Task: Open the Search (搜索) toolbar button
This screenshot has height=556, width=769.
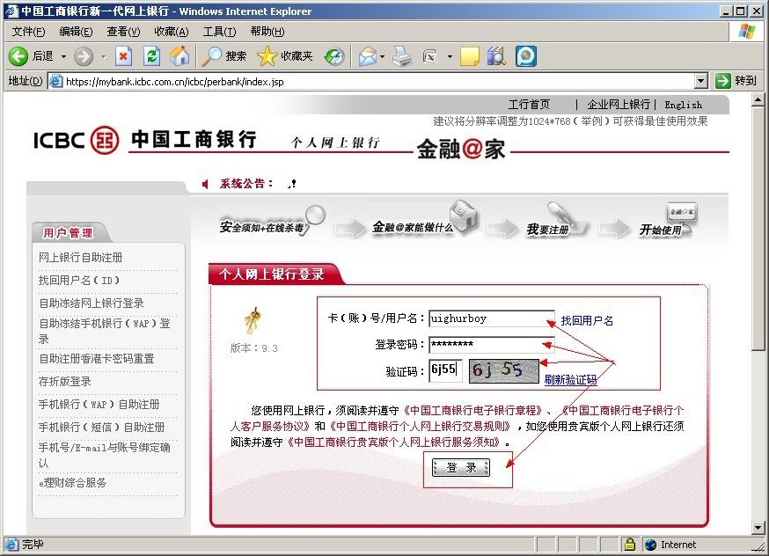Action: click(x=223, y=56)
